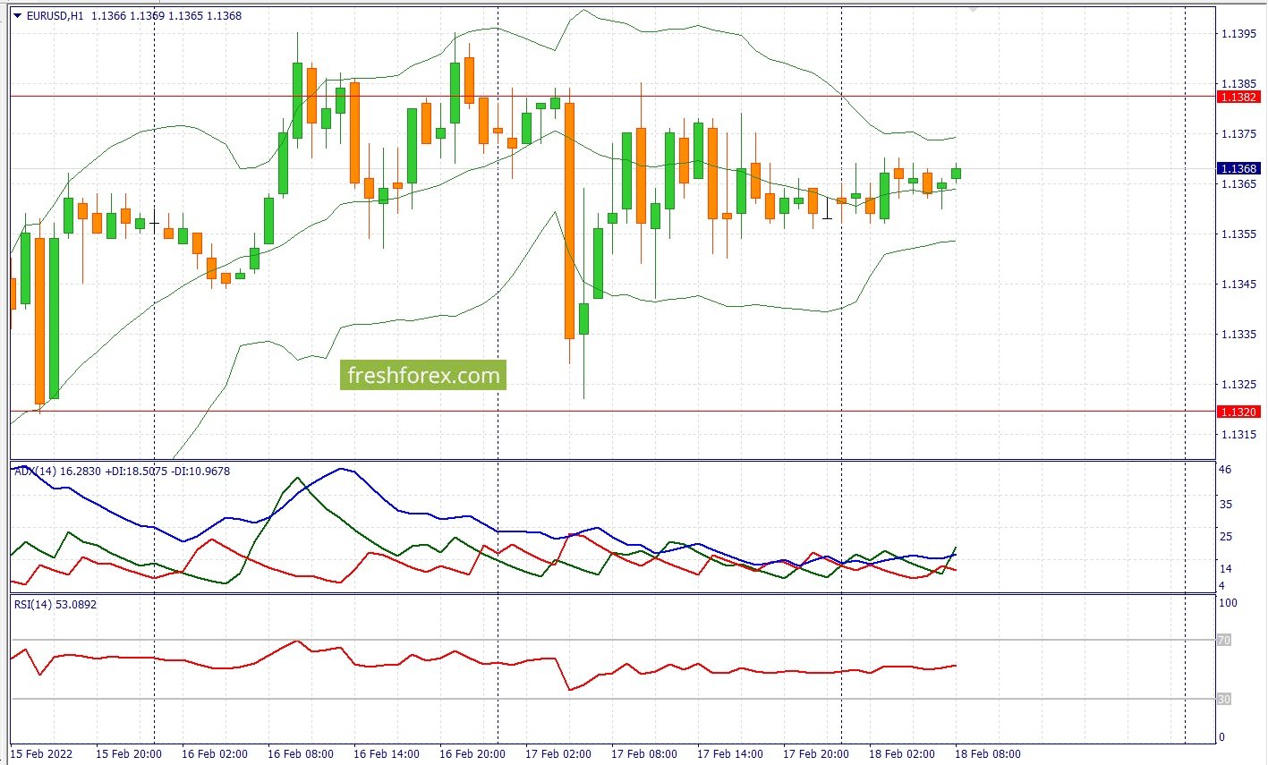Click the 1.1375 price axis label
Image resolution: width=1268 pixels, height=765 pixels.
click(x=1239, y=133)
